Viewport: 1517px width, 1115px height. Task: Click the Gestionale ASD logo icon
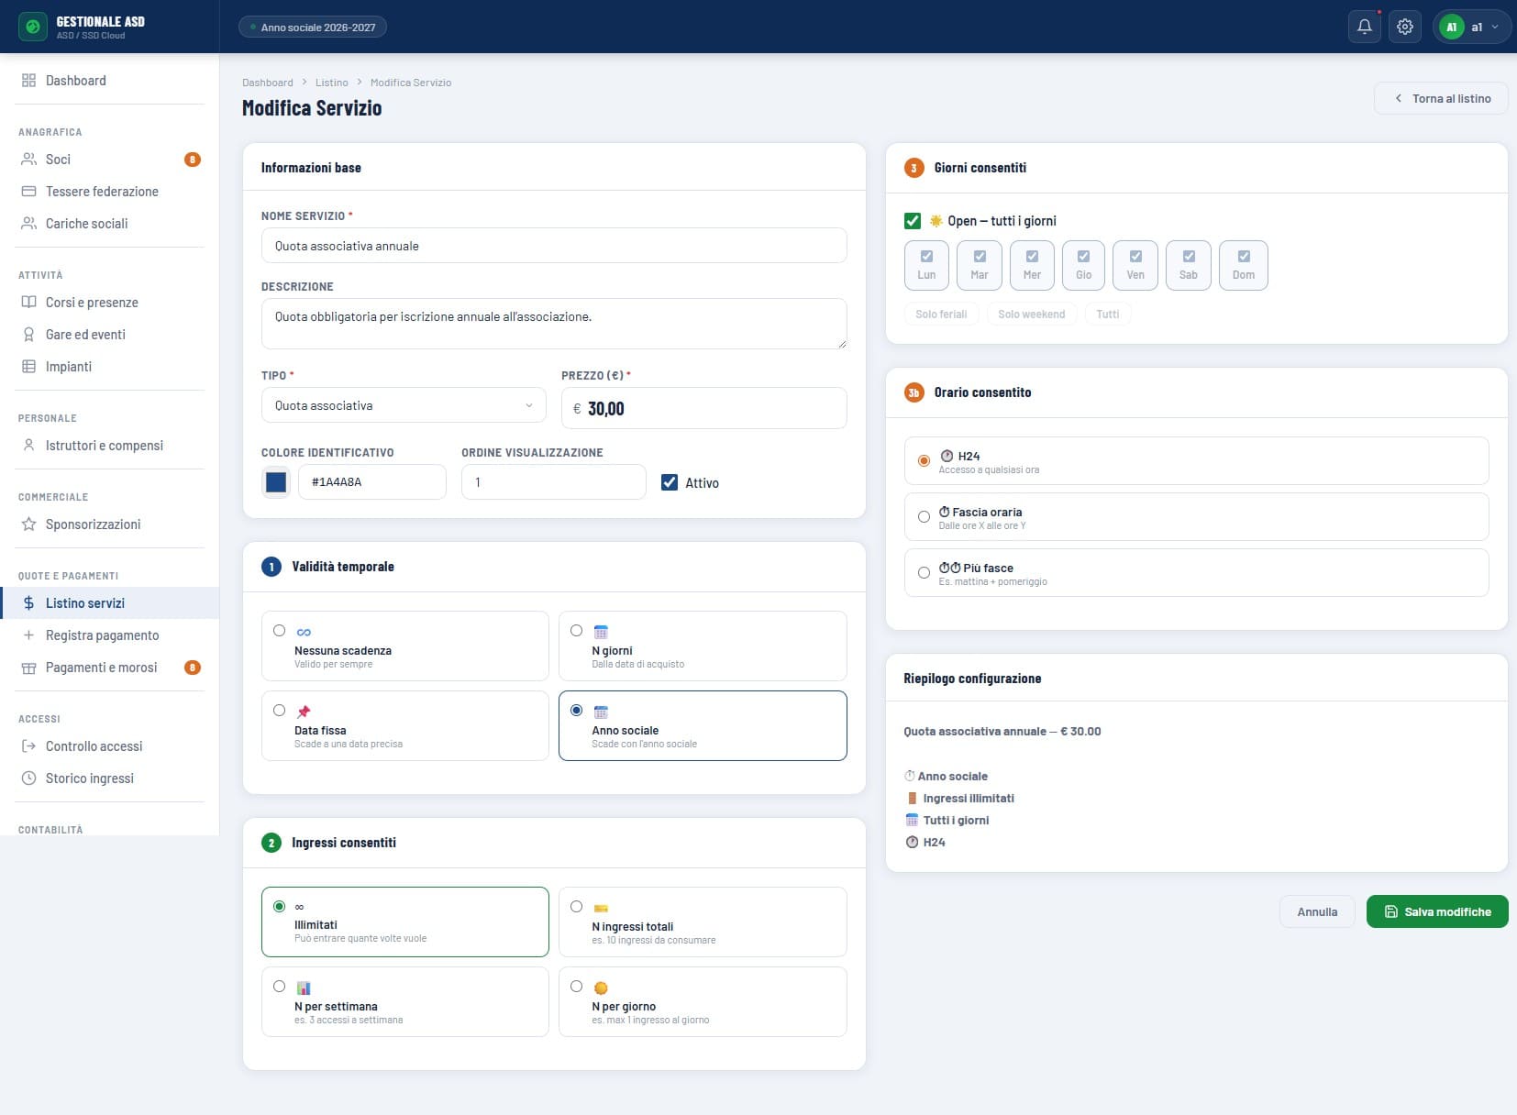click(33, 27)
